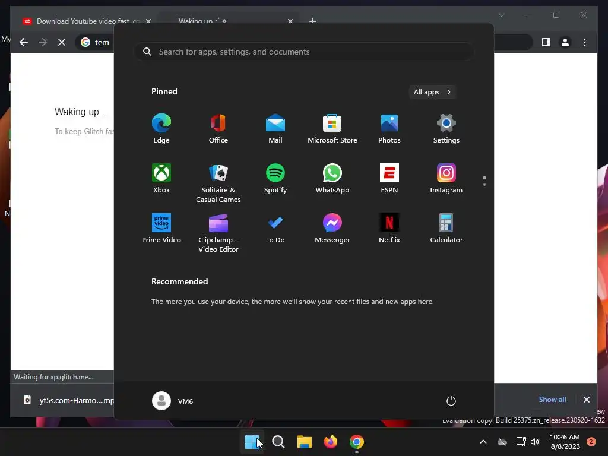Image resolution: width=608 pixels, height=456 pixels.
Task: Switch to Download Youtube video tab in Chrome
Action: tap(87, 21)
